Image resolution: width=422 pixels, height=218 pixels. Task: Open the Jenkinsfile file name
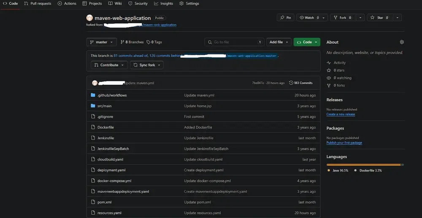[106, 138]
